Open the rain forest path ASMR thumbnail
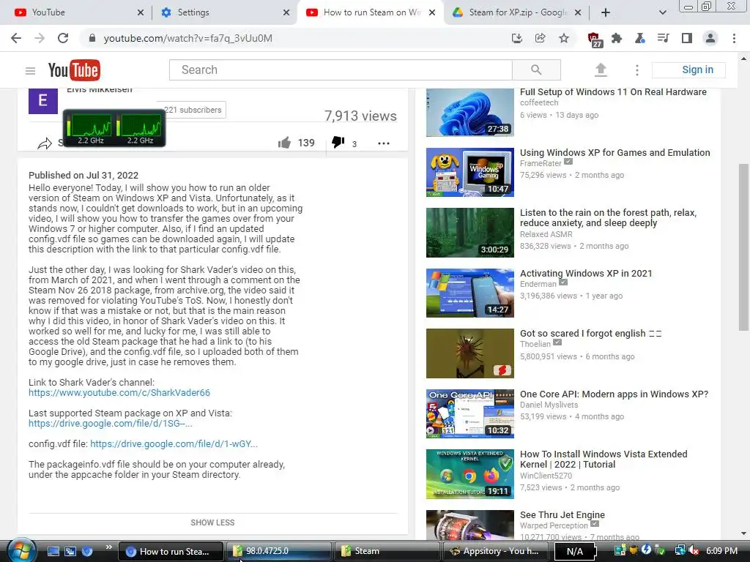Image resolution: width=750 pixels, height=562 pixels. [x=470, y=233]
